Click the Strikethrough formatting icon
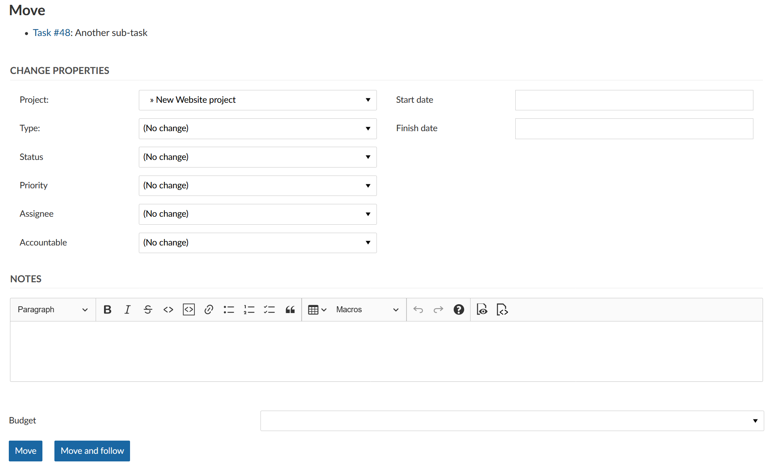The image size is (773, 465). [x=147, y=309]
